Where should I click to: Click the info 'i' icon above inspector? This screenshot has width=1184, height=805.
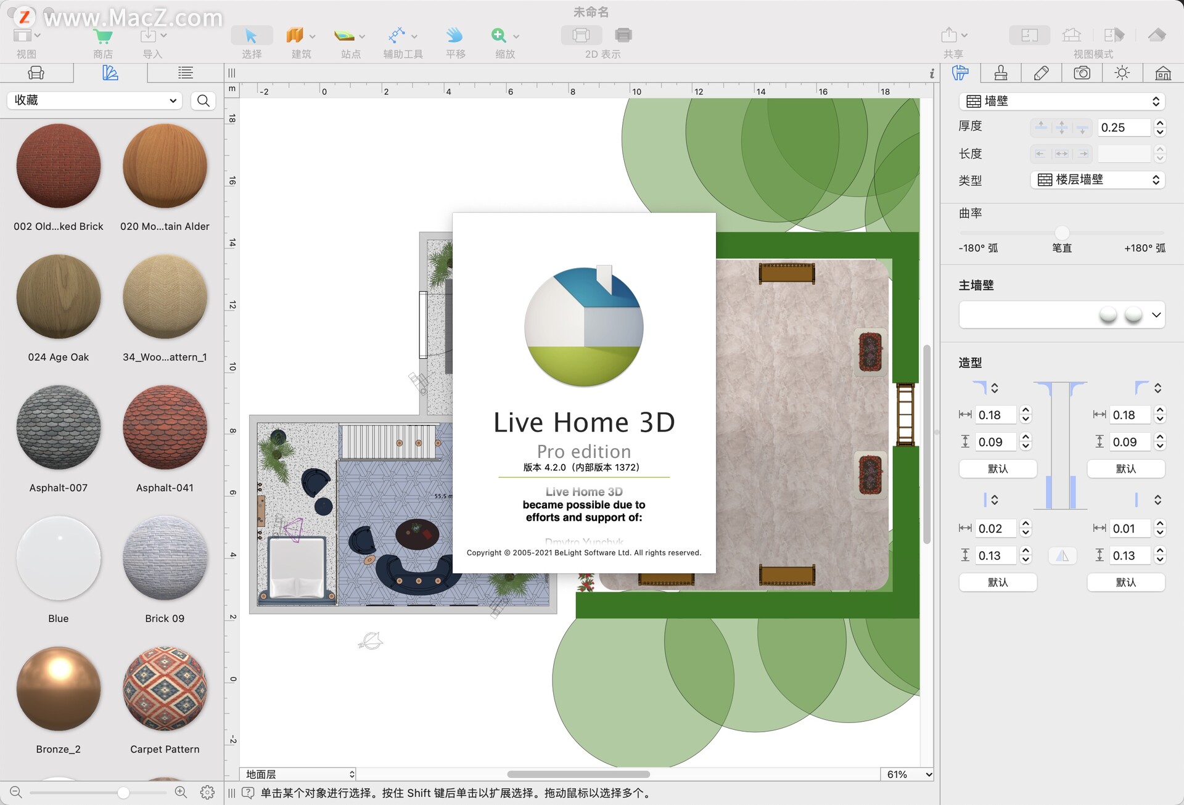pos(932,73)
